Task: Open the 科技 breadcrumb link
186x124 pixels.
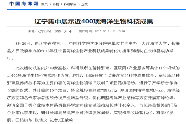Action: coord(55,4)
